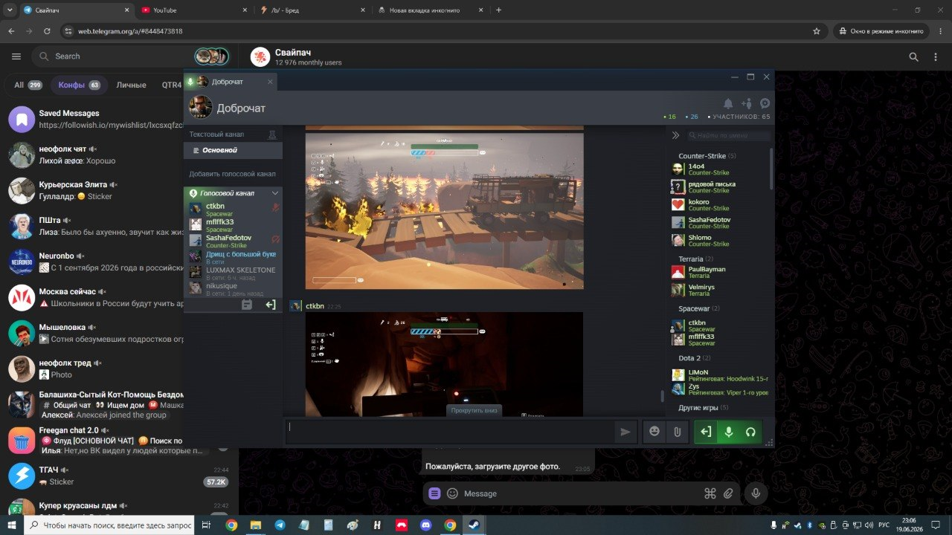Switch to the Конфы folder tab
The image size is (952, 535).
pos(79,85)
